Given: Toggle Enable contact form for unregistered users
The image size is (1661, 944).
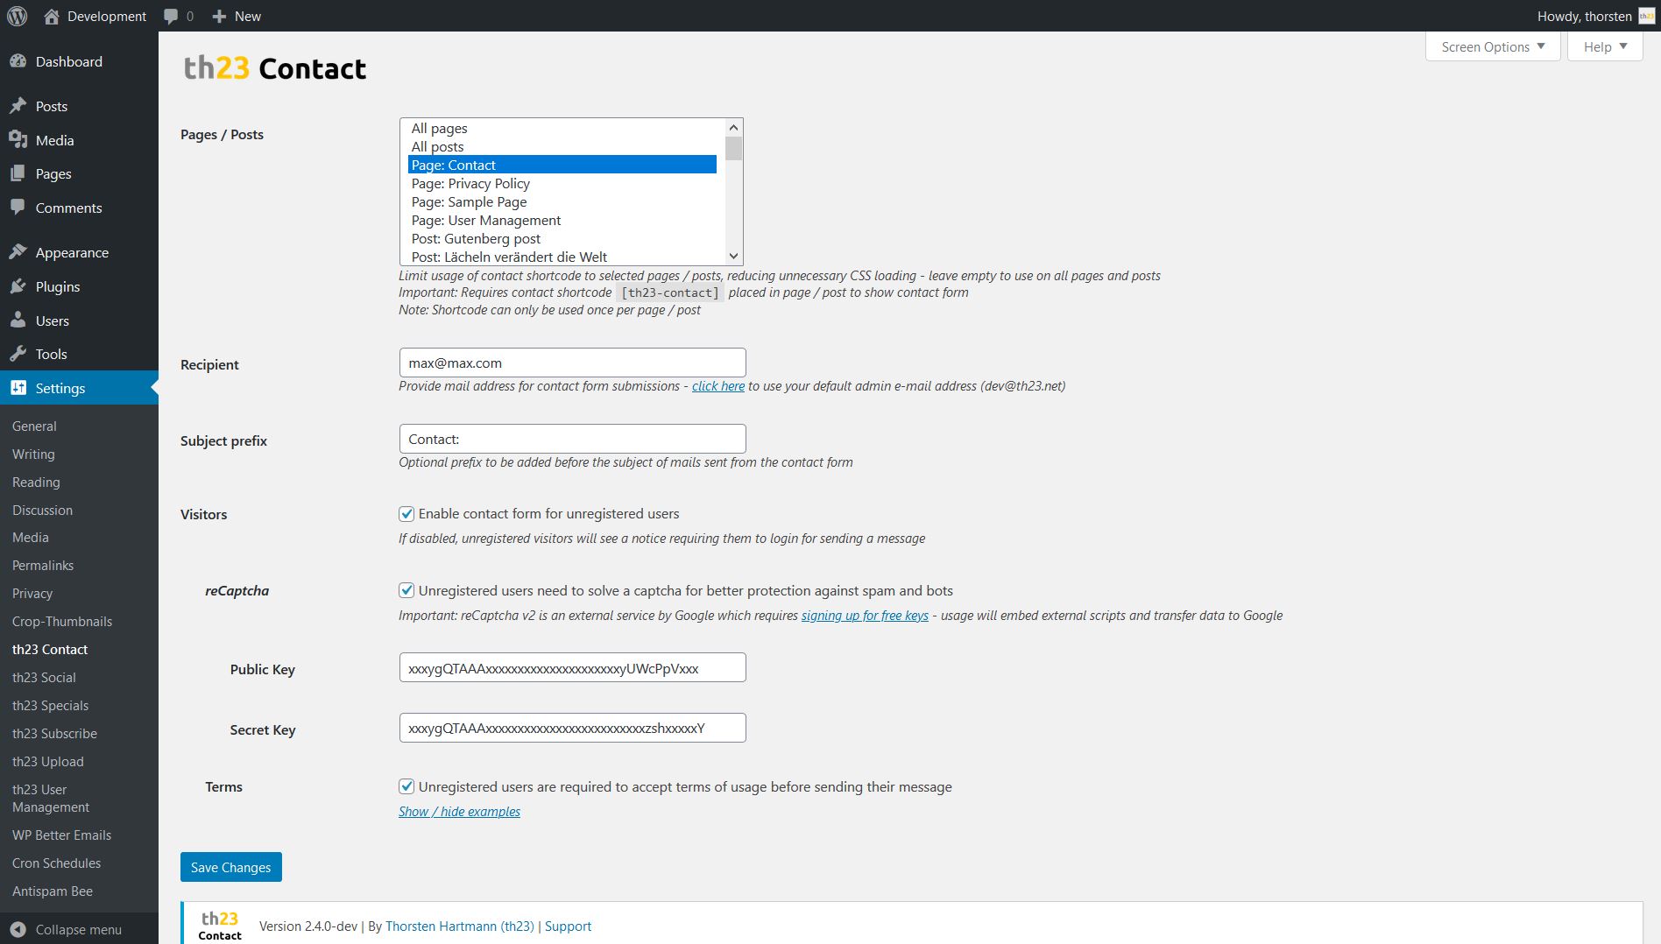Looking at the screenshot, I should pos(406,514).
